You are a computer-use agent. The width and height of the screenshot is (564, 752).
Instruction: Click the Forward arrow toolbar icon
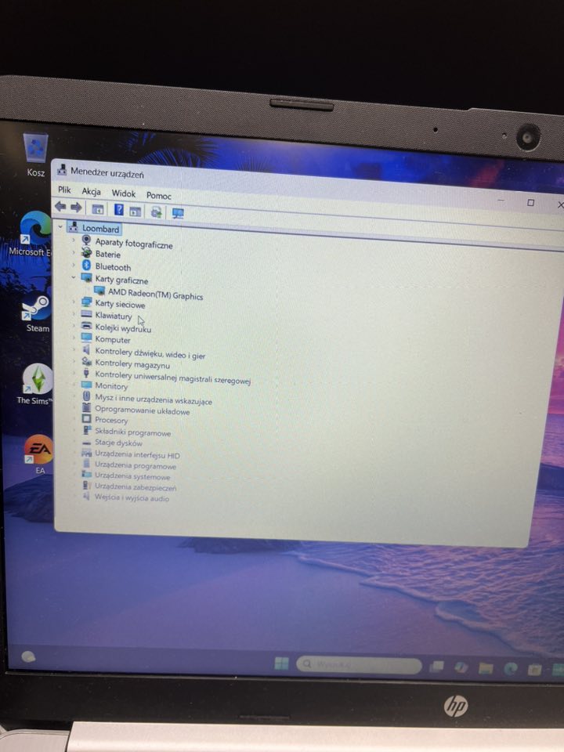pos(76,208)
